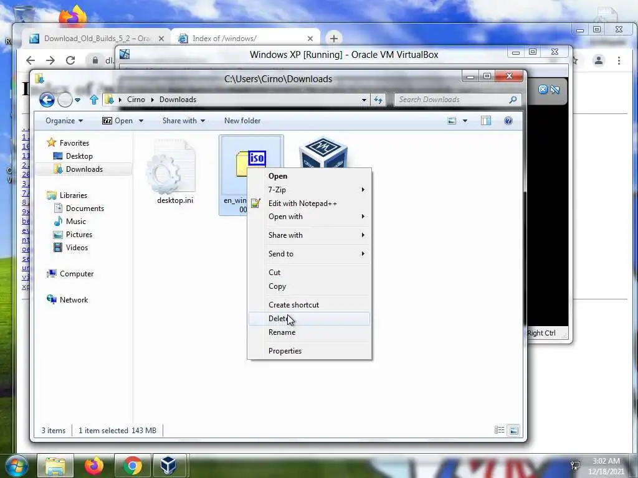This screenshot has height=478, width=638.
Task: Toggle the preview pane icon
Action: 486,121
